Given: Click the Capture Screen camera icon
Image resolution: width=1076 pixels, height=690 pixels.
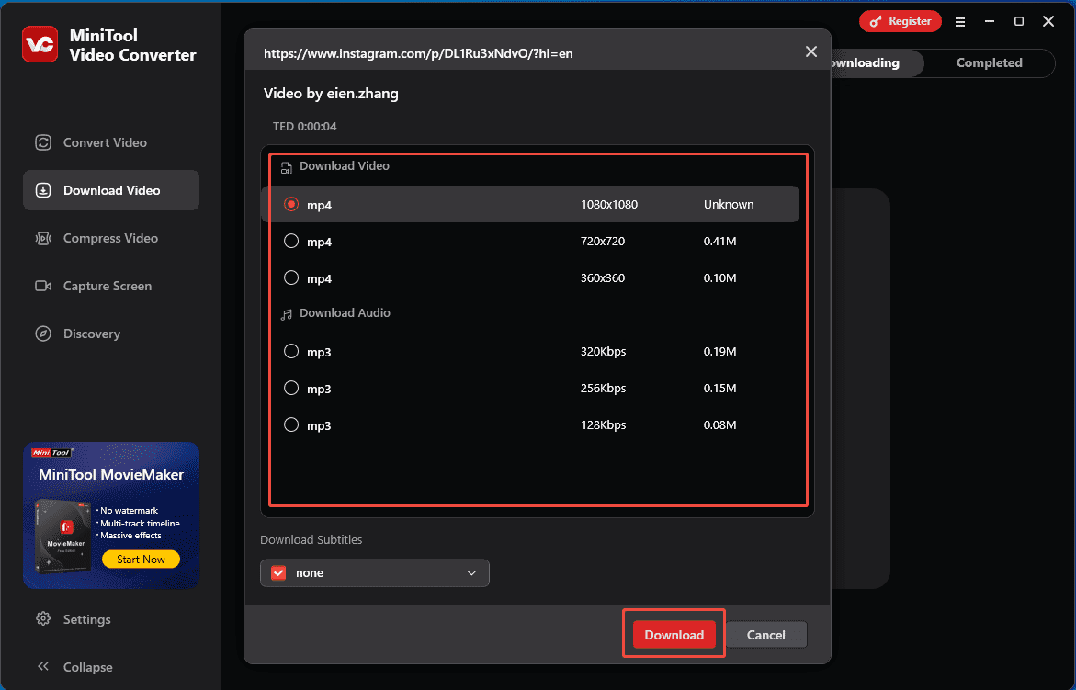Looking at the screenshot, I should (43, 286).
